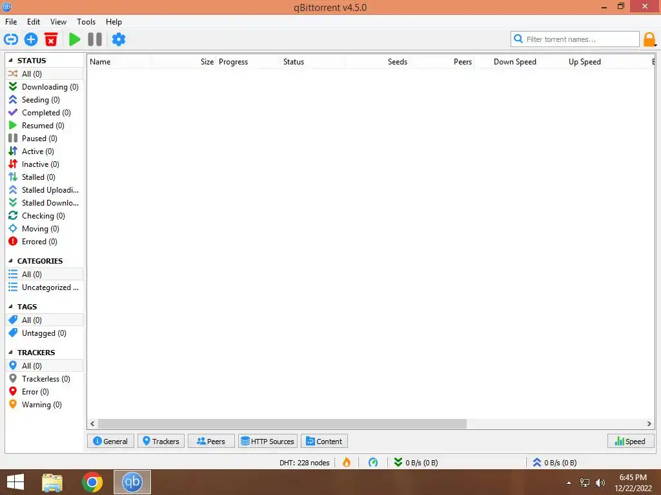Sort by the Size column header

pos(184,61)
